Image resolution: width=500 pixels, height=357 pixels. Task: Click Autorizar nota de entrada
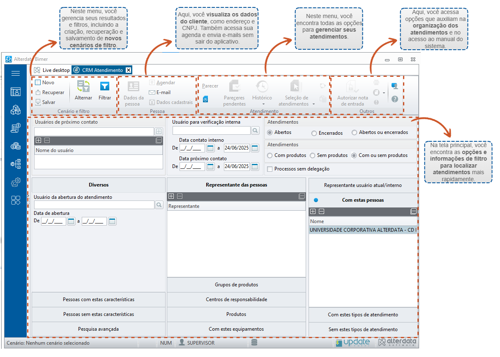[x=353, y=93]
